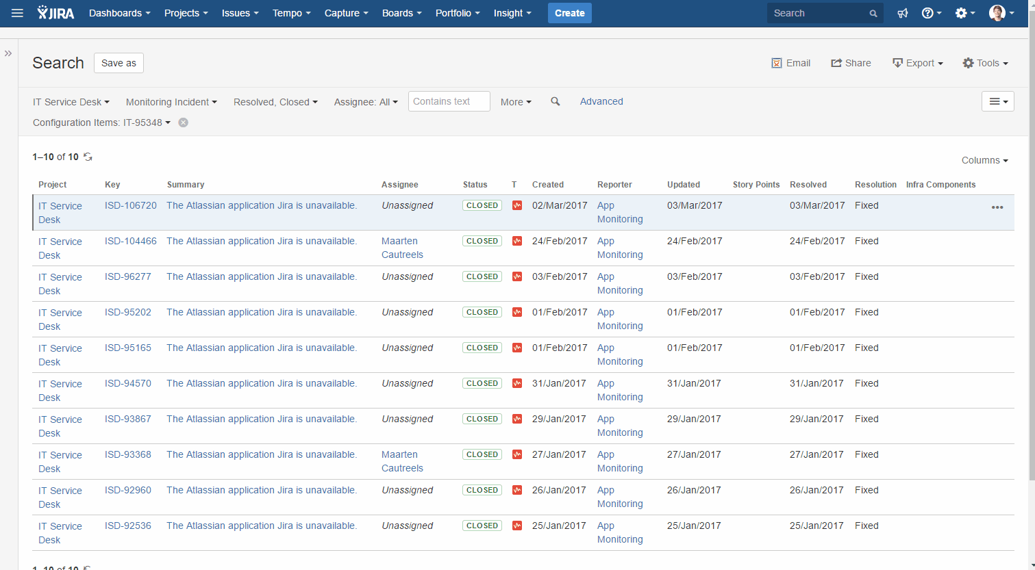The width and height of the screenshot is (1035, 570).
Task: Refresh results using the icon next to 1–10 of 10
Action: tap(88, 157)
